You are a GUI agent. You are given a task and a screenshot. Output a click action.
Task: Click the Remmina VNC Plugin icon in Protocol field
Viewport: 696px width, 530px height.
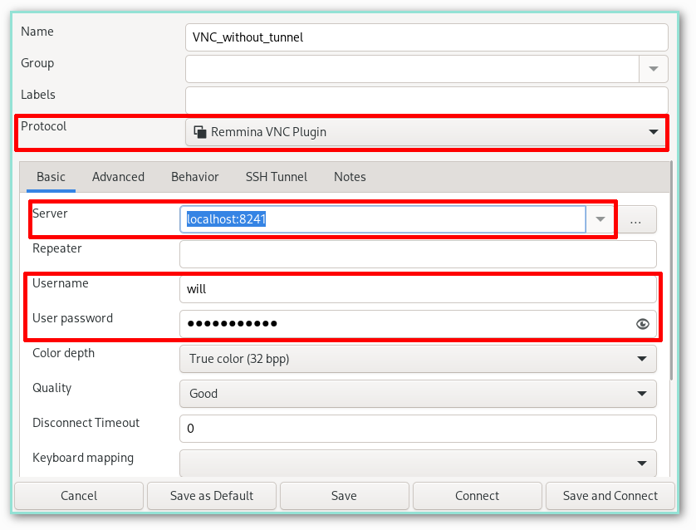pos(200,131)
